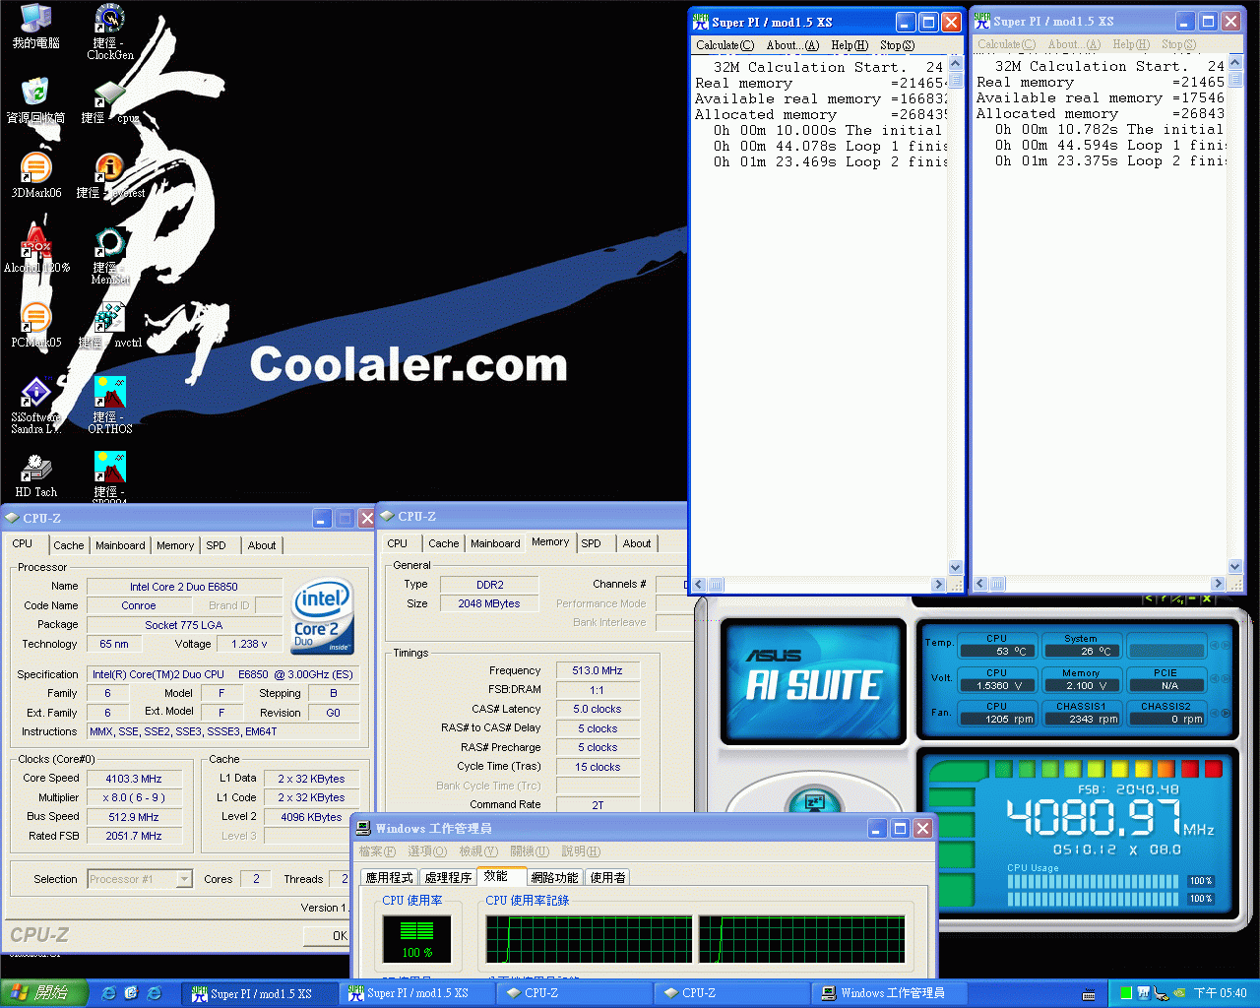The height and width of the screenshot is (1008, 1260).
Task: Click scroll-right arrow in left Super PI
Action: [938, 585]
